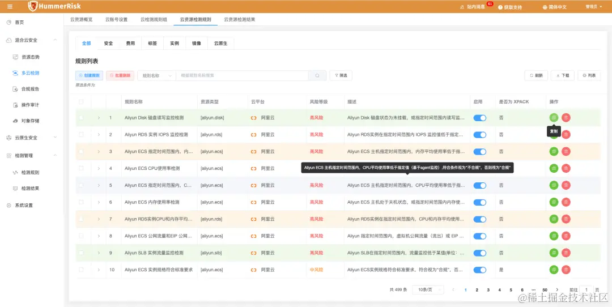Disable rule 2 Aliyun RDS 实例 IOPS switch
The image size is (612, 307).
(480, 135)
